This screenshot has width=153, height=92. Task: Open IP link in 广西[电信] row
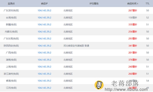pos(44,53)
